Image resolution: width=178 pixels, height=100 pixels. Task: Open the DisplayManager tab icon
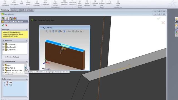15,18
